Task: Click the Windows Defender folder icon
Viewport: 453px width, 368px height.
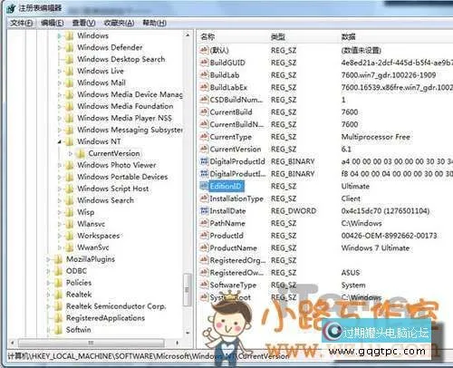Action: pyautogui.click(x=70, y=47)
